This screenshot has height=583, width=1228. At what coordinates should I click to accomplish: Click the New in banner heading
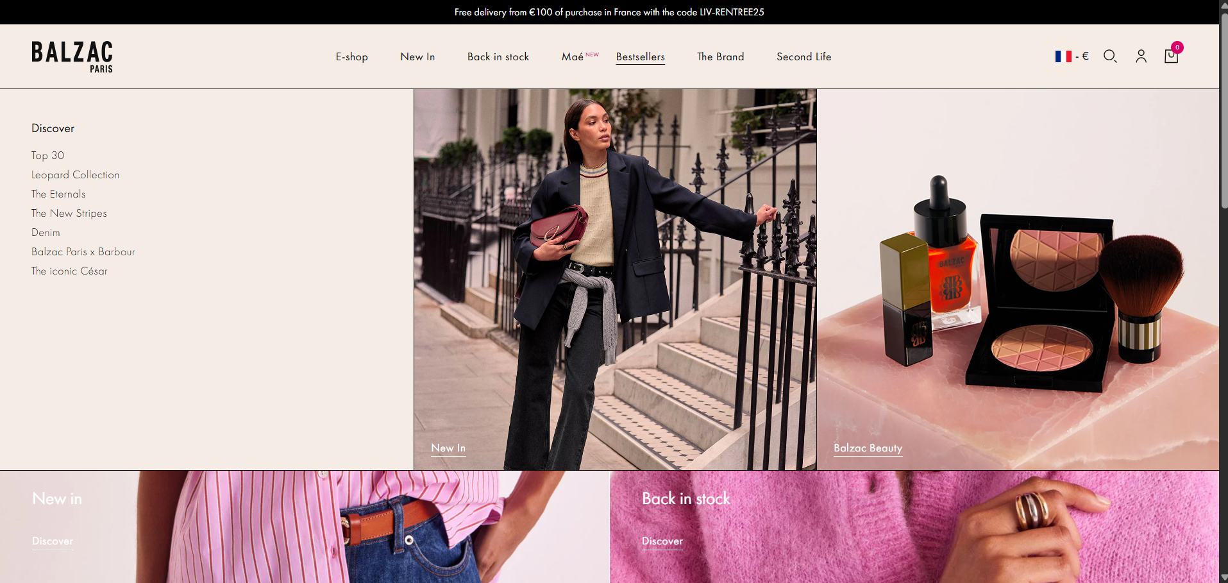[57, 498]
